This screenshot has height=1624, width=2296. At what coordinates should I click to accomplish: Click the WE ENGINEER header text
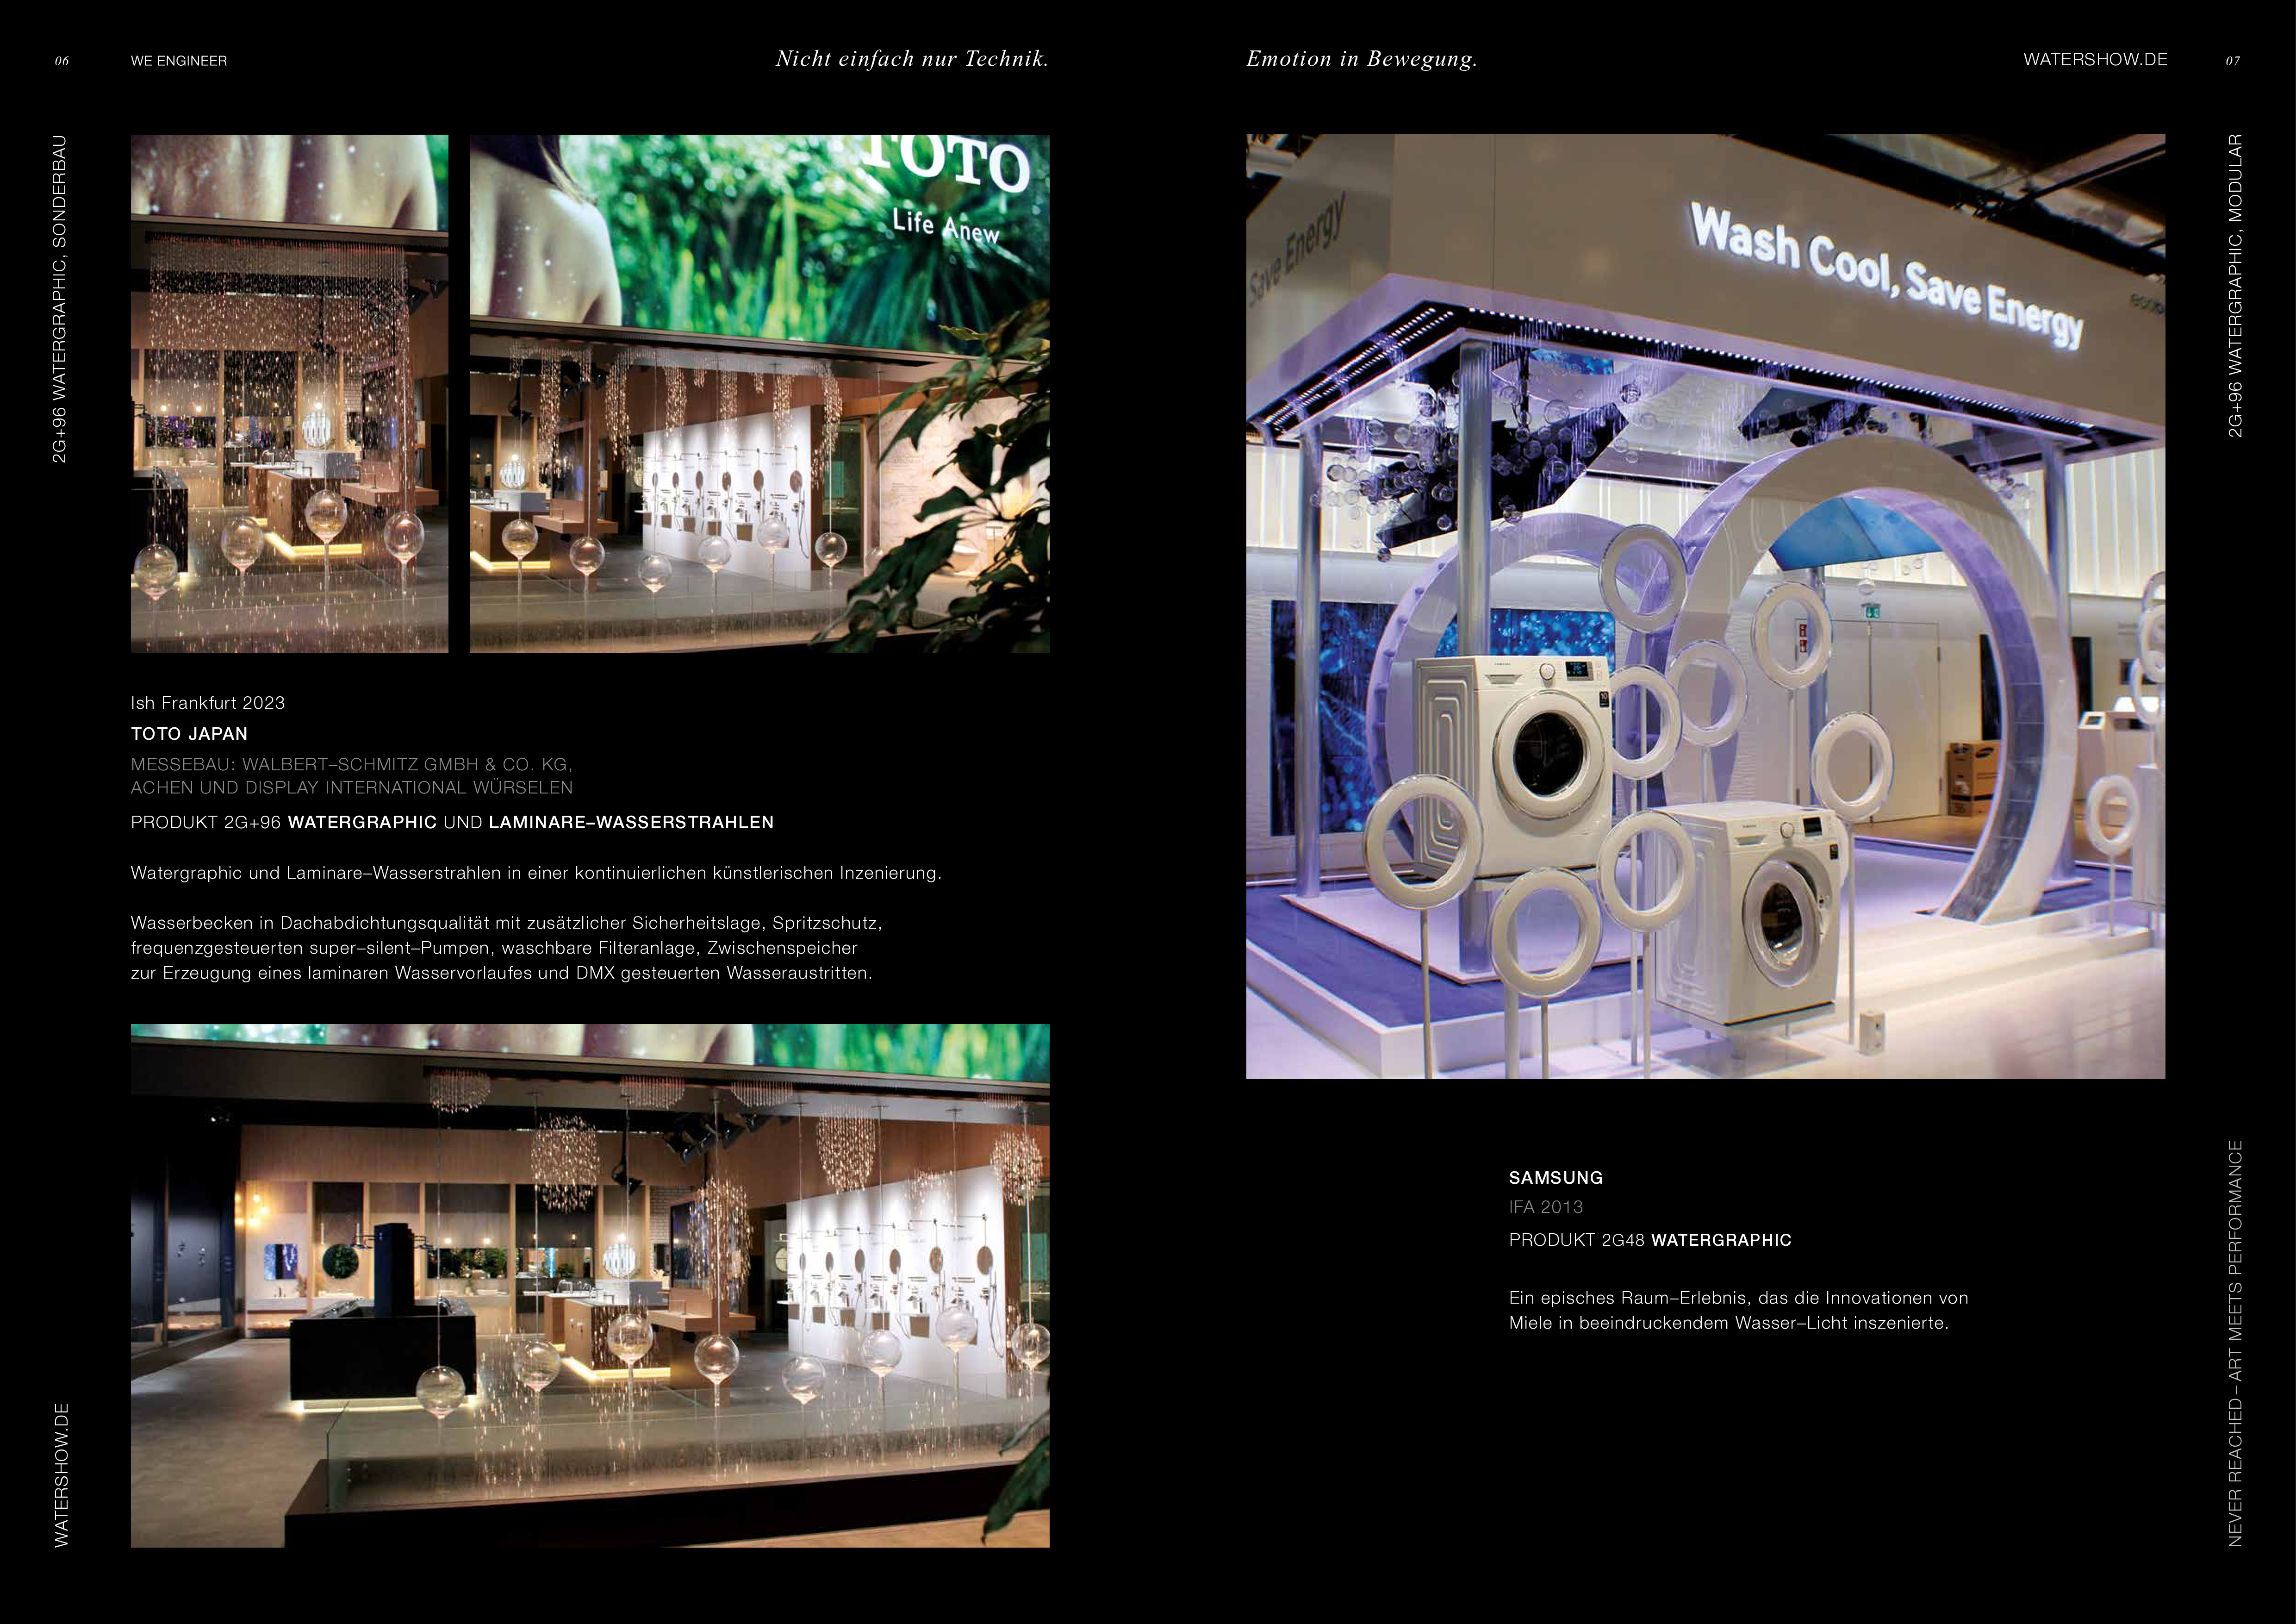(179, 61)
